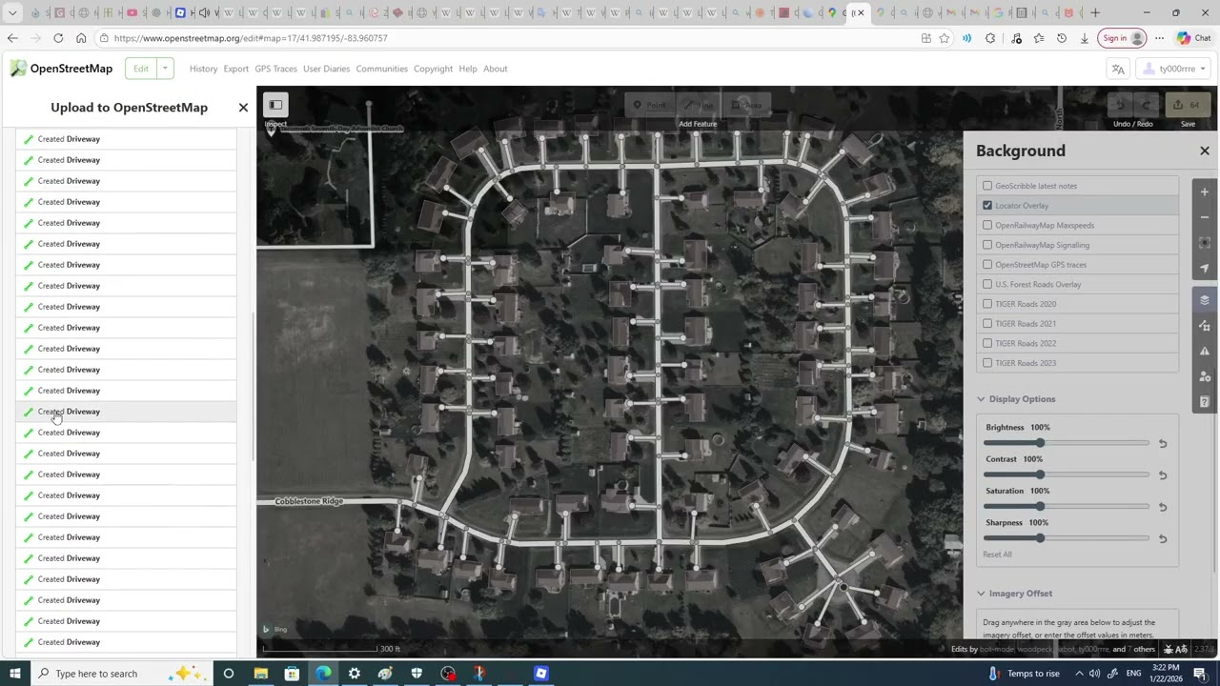Open the Export menu item
The image size is (1220, 686).
236,69
